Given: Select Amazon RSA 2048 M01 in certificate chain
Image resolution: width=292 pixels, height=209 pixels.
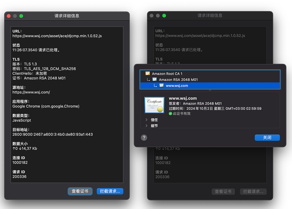Looking at the screenshot, I should coord(210,79).
